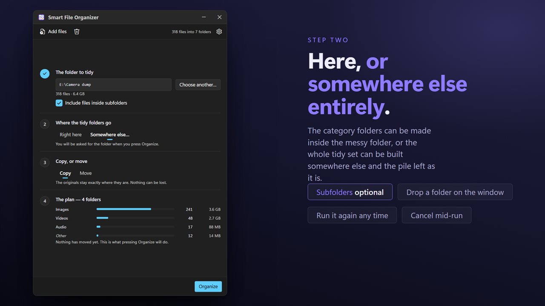Click the Subfolders optional chip

[350, 192]
